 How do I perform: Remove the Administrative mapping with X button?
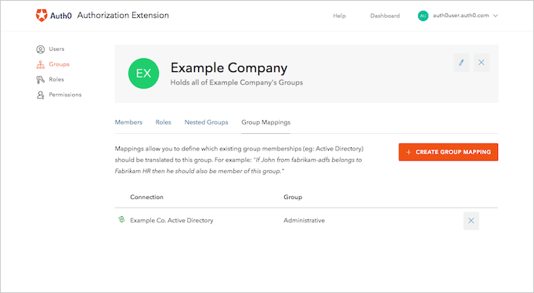471,221
